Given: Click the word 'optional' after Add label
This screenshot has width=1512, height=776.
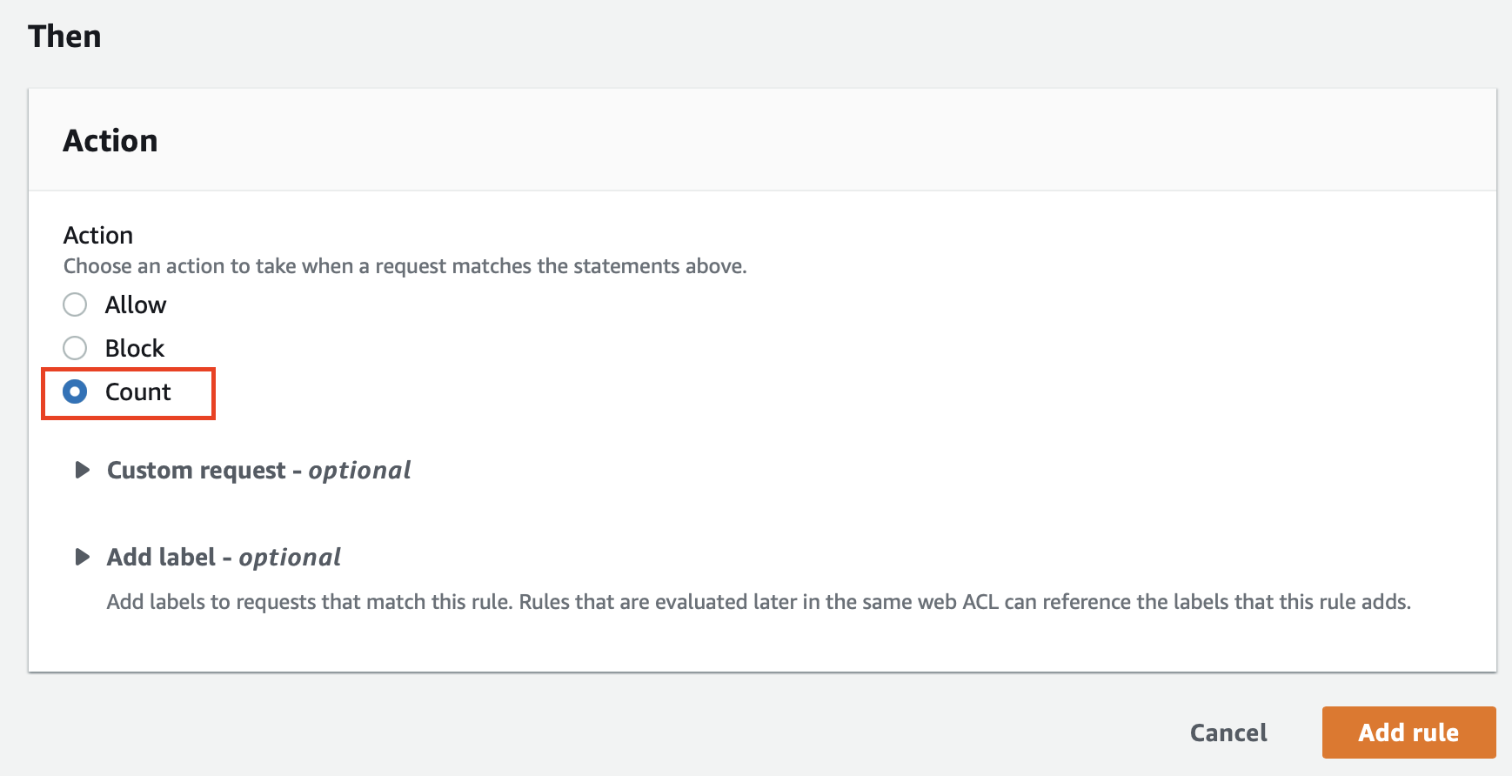Looking at the screenshot, I should click(x=290, y=558).
